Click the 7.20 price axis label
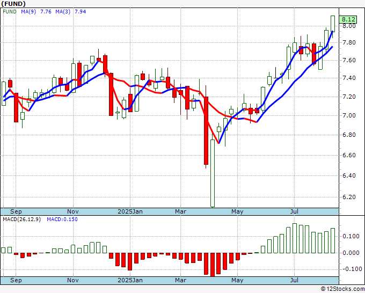365x293 pixels. click(x=349, y=97)
